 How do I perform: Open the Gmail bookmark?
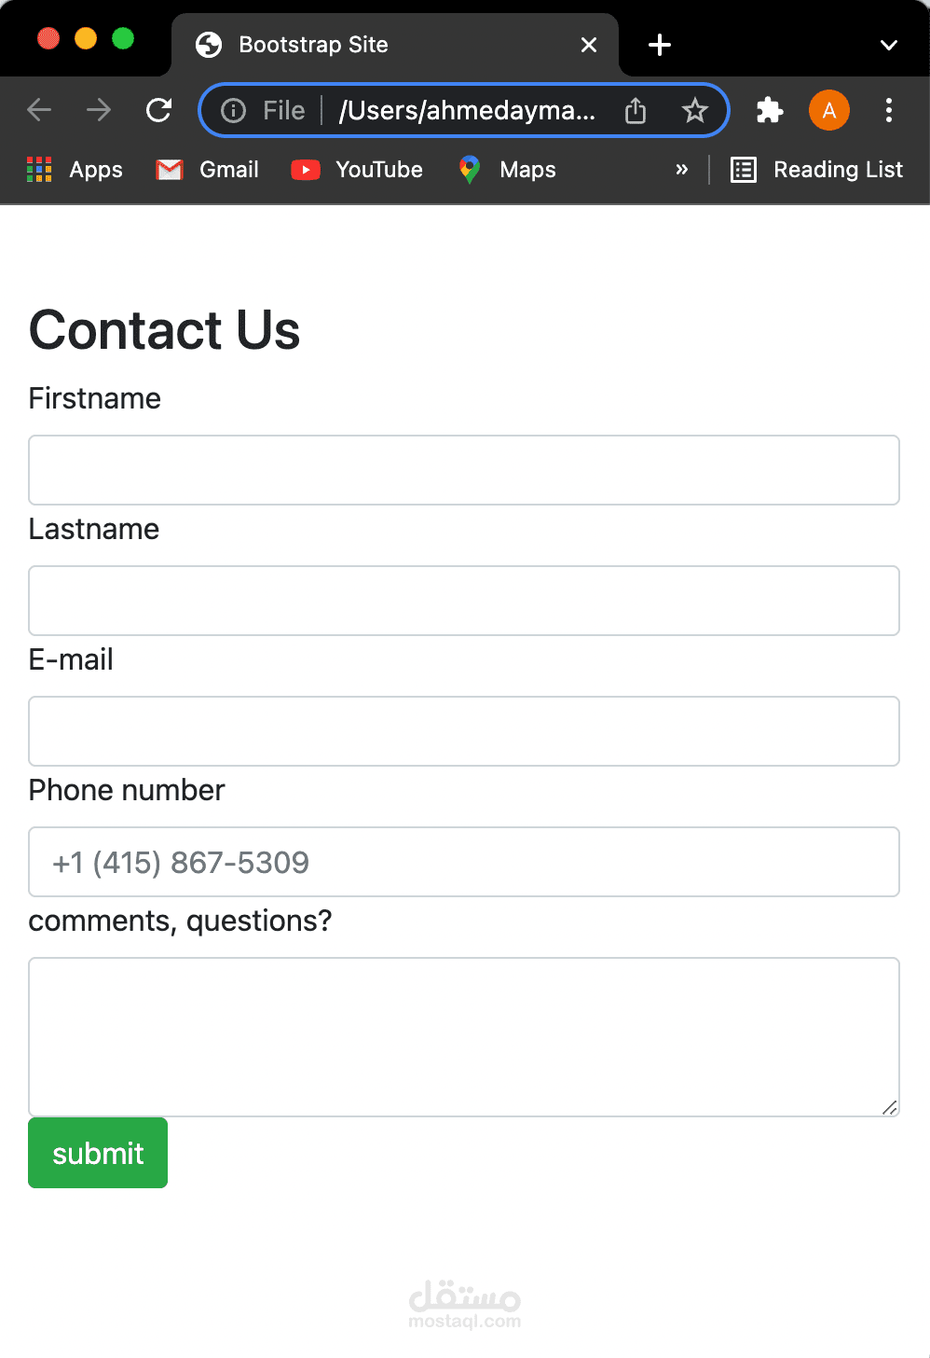[x=206, y=170]
